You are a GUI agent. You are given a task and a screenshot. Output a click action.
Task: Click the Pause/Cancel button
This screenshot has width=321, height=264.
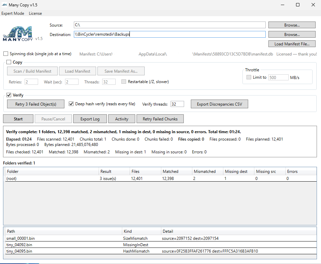(53, 119)
